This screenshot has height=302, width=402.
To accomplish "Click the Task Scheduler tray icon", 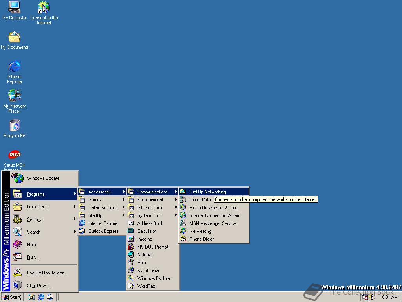I will click(x=365, y=297).
